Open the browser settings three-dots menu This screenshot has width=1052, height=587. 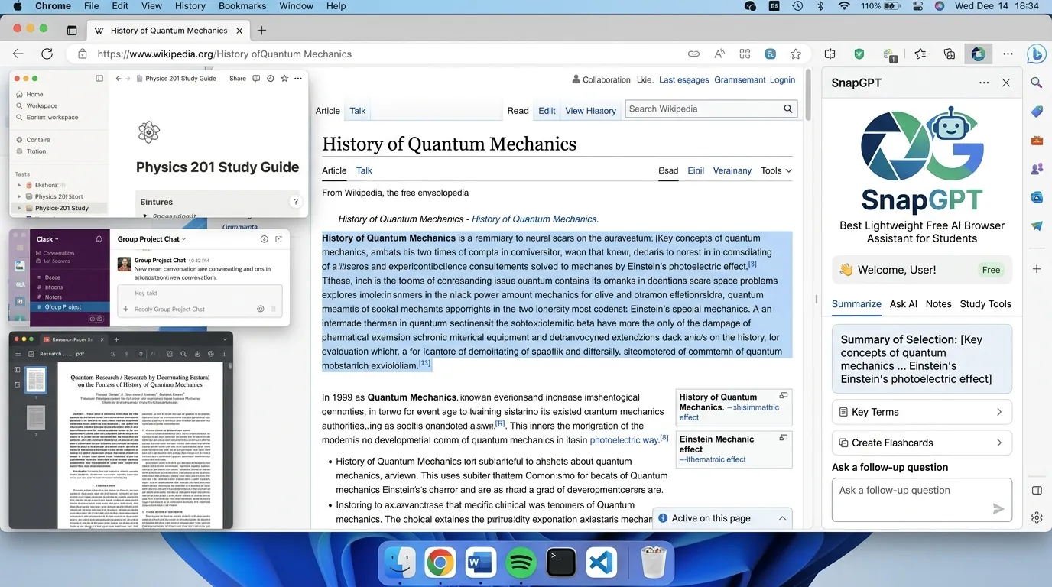point(1008,54)
